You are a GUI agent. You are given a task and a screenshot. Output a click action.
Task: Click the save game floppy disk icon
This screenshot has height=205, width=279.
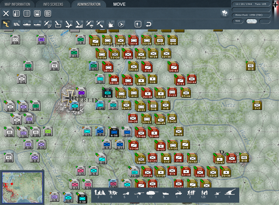point(37,13)
